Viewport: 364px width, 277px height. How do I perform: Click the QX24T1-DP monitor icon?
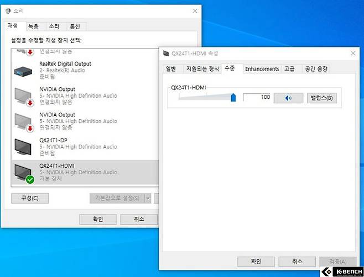pyautogui.click(x=23, y=147)
